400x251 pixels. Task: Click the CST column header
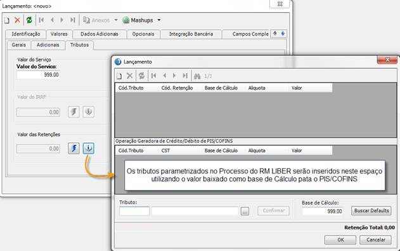(180, 151)
